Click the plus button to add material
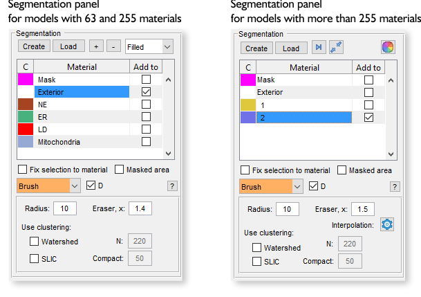Screen dimensions: 421x297 click(97, 46)
